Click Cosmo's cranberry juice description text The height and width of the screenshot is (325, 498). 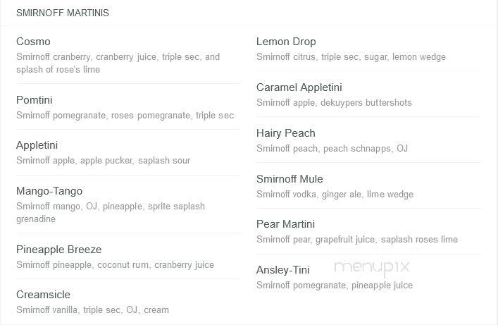[x=118, y=63]
